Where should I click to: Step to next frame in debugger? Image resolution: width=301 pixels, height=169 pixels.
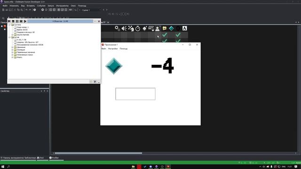pos(21,21)
